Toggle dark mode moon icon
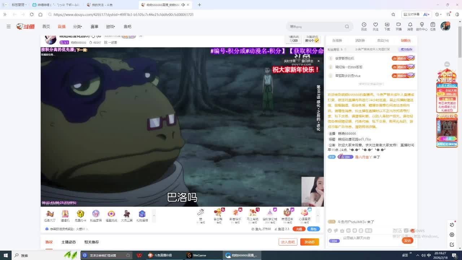The width and height of the screenshot is (462, 260). click(x=452, y=225)
